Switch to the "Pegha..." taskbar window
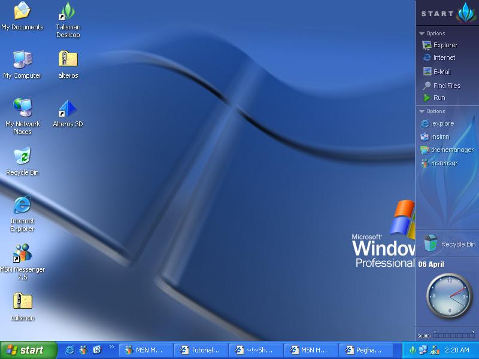 pyautogui.click(x=366, y=350)
